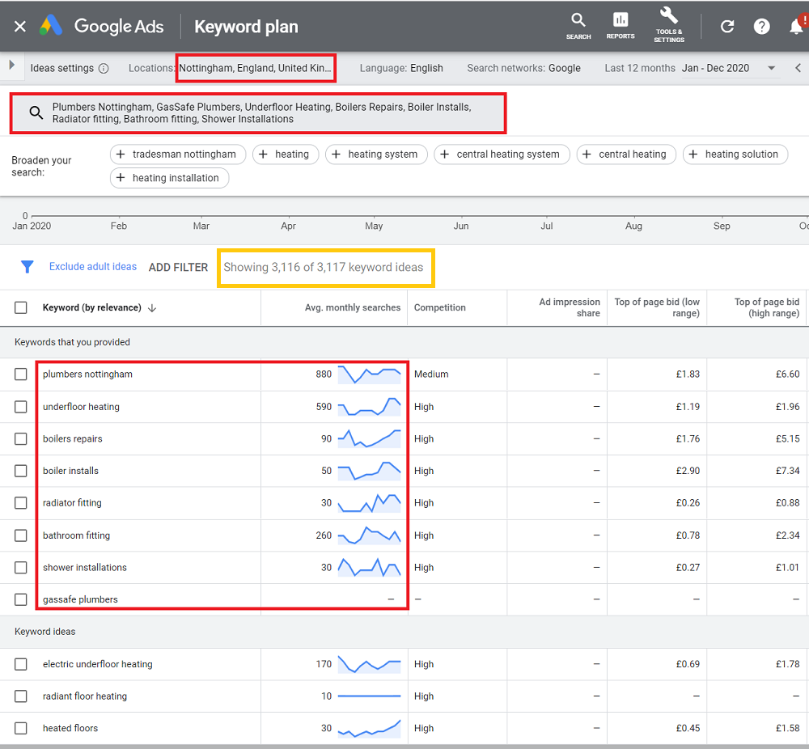809x749 pixels.
Task: Click the keyword search input box
Action: (x=258, y=113)
